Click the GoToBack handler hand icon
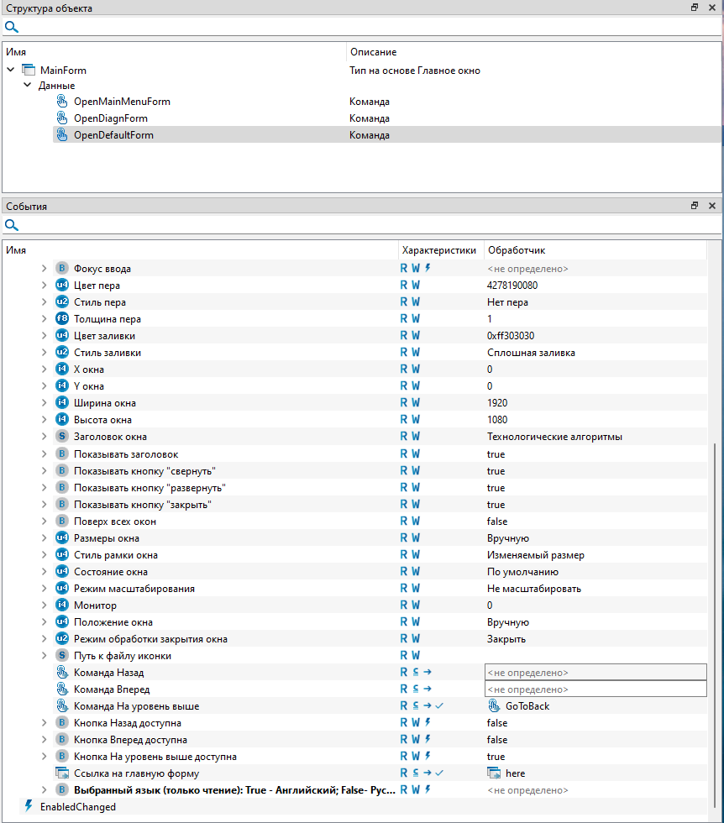The width and height of the screenshot is (724, 823). click(x=494, y=706)
